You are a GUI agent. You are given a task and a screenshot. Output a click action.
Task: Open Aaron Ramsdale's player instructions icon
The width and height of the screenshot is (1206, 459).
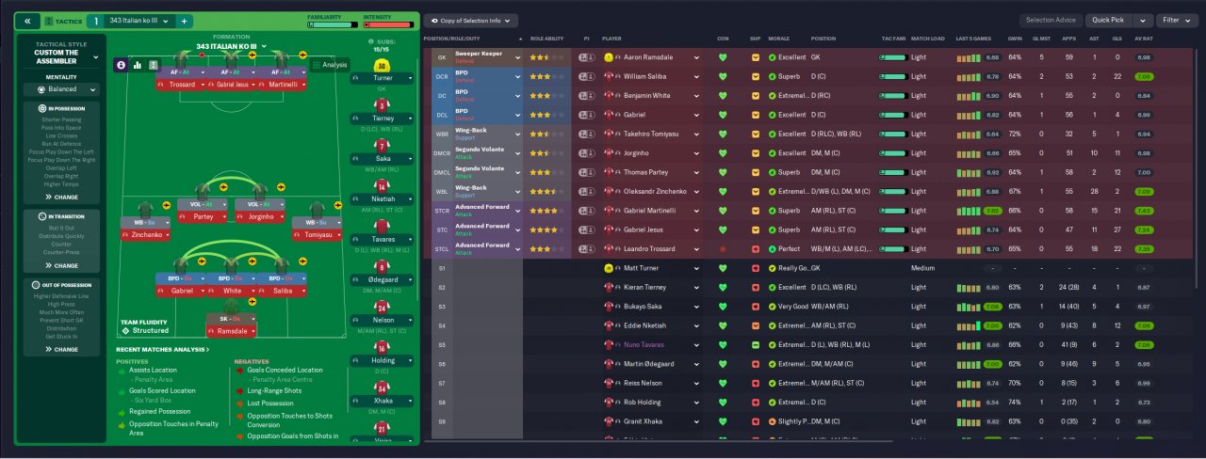586,57
